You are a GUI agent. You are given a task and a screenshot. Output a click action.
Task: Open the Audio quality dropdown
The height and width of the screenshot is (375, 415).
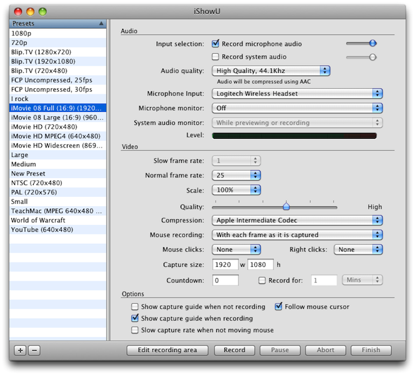pos(271,71)
